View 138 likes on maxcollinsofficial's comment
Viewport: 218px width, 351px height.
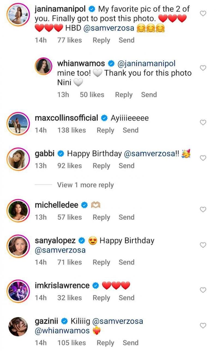[71, 130]
